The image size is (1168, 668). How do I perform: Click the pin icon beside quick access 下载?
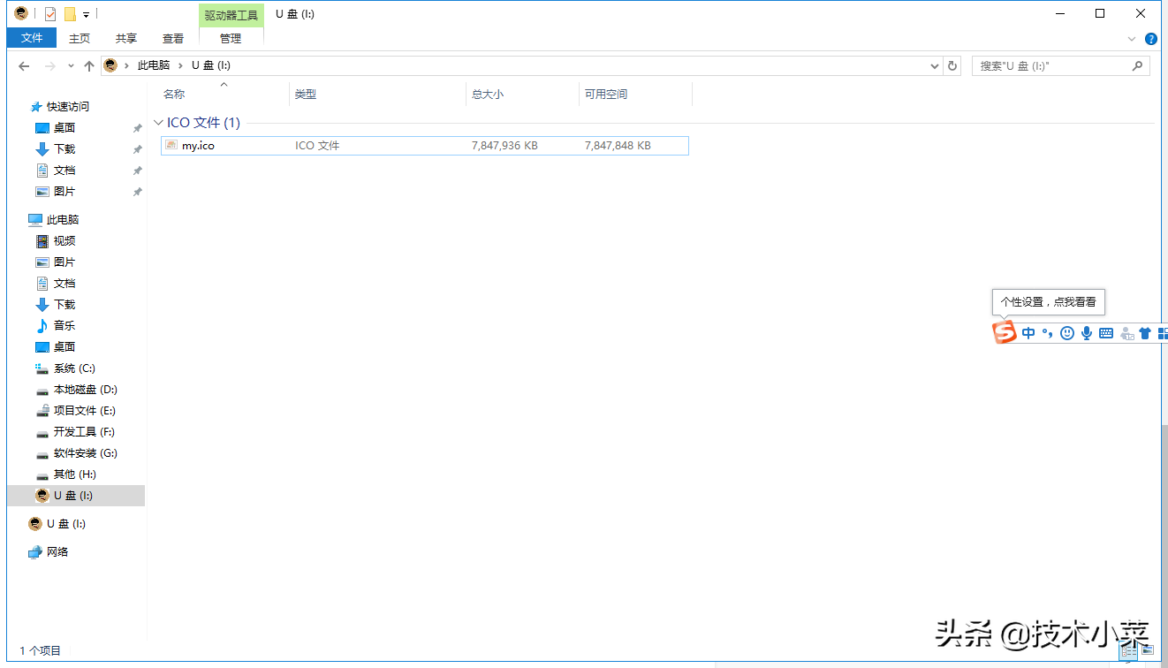137,149
